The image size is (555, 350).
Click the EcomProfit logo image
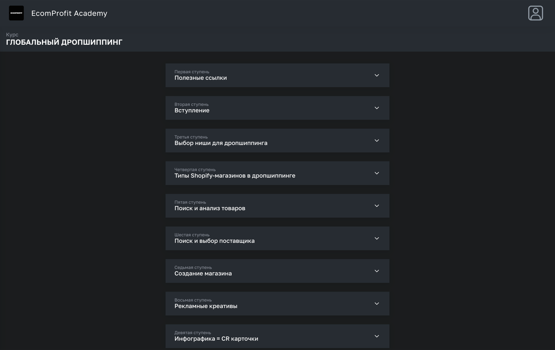point(16,13)
